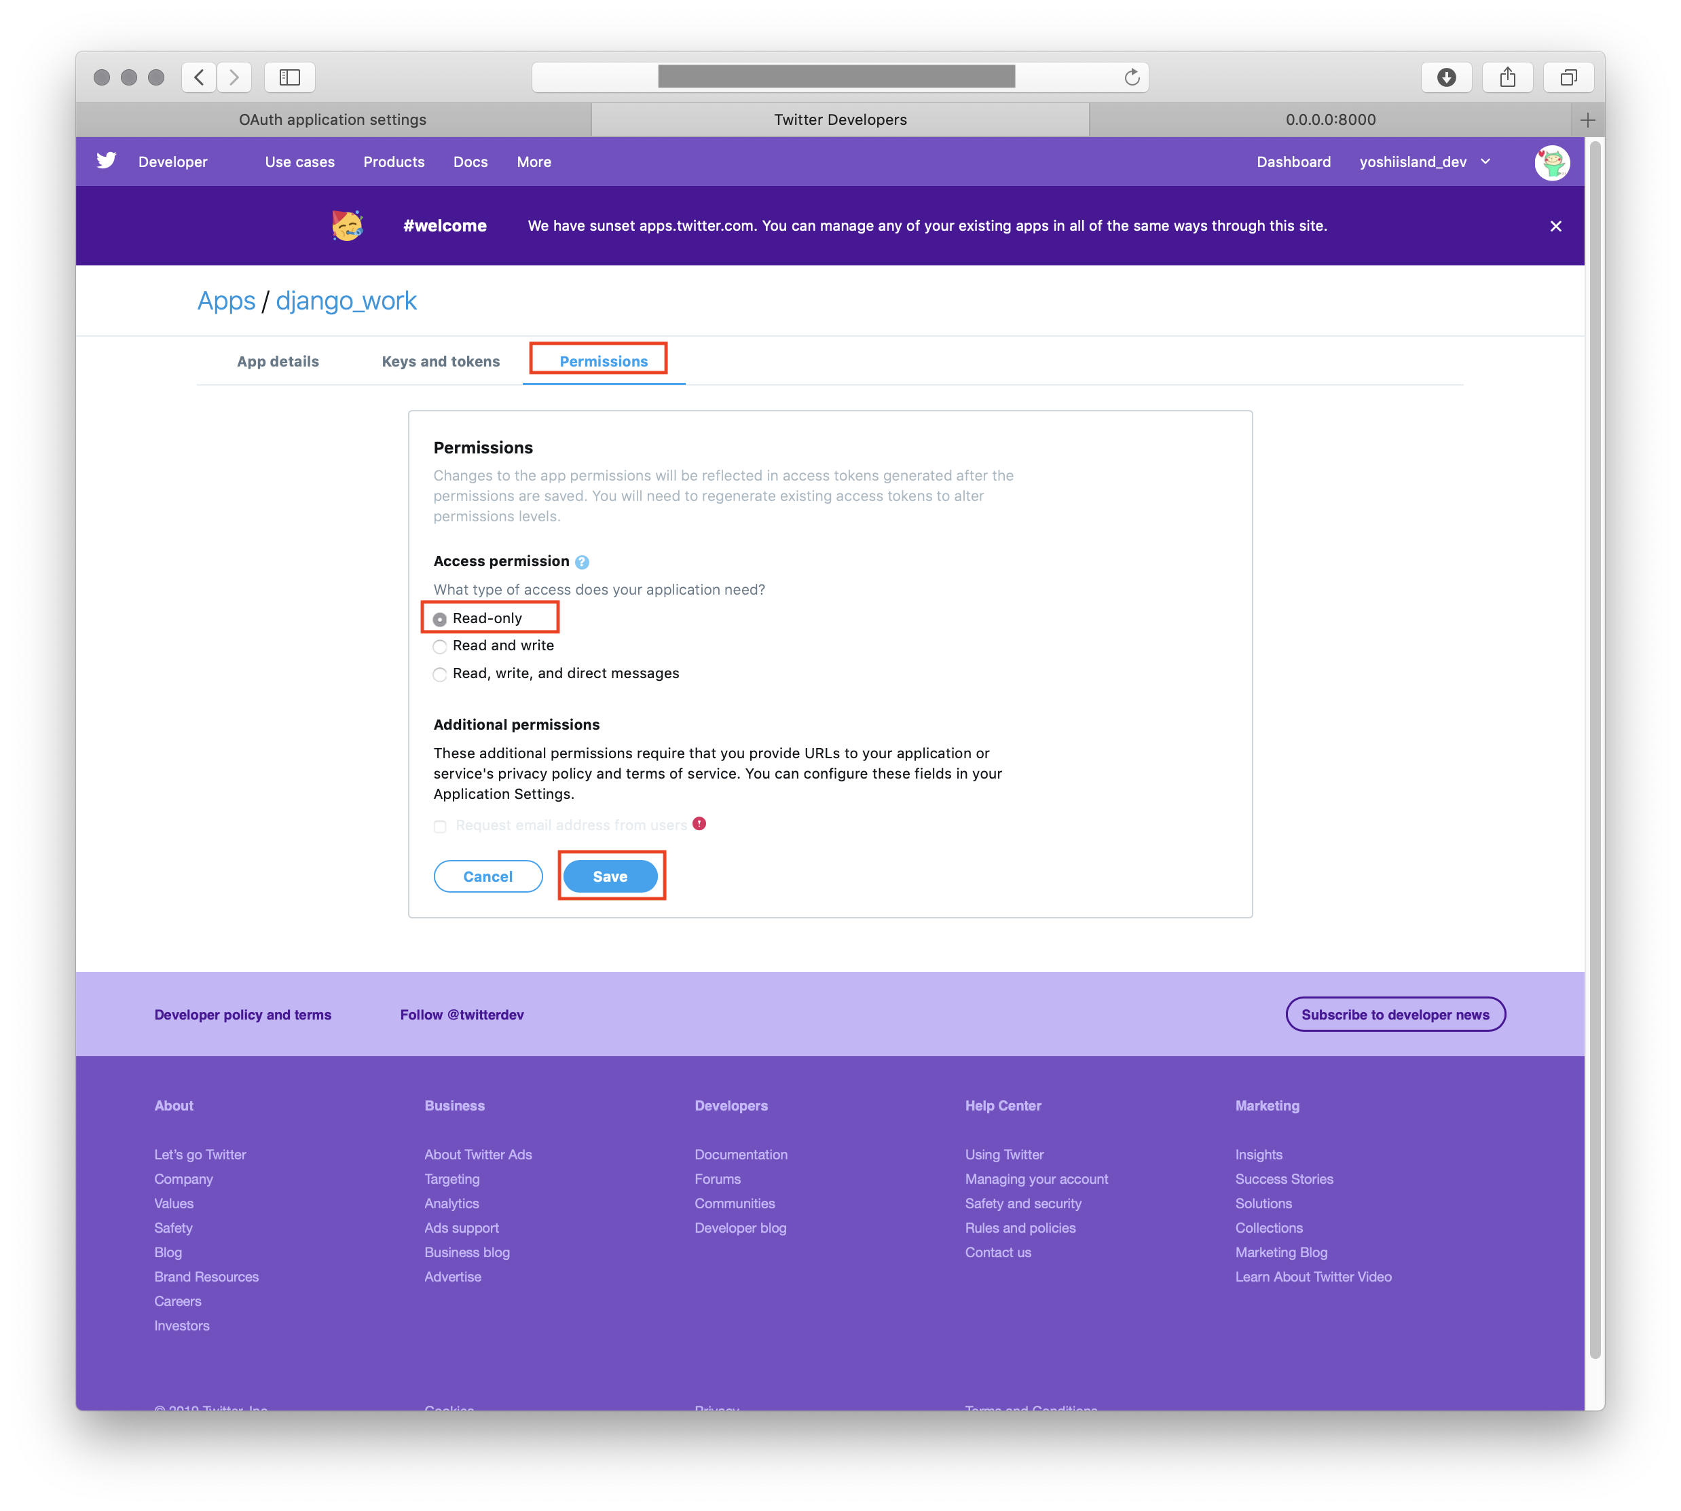
Task: Open Using Twitter help link
Action: click(1004, 1155)
